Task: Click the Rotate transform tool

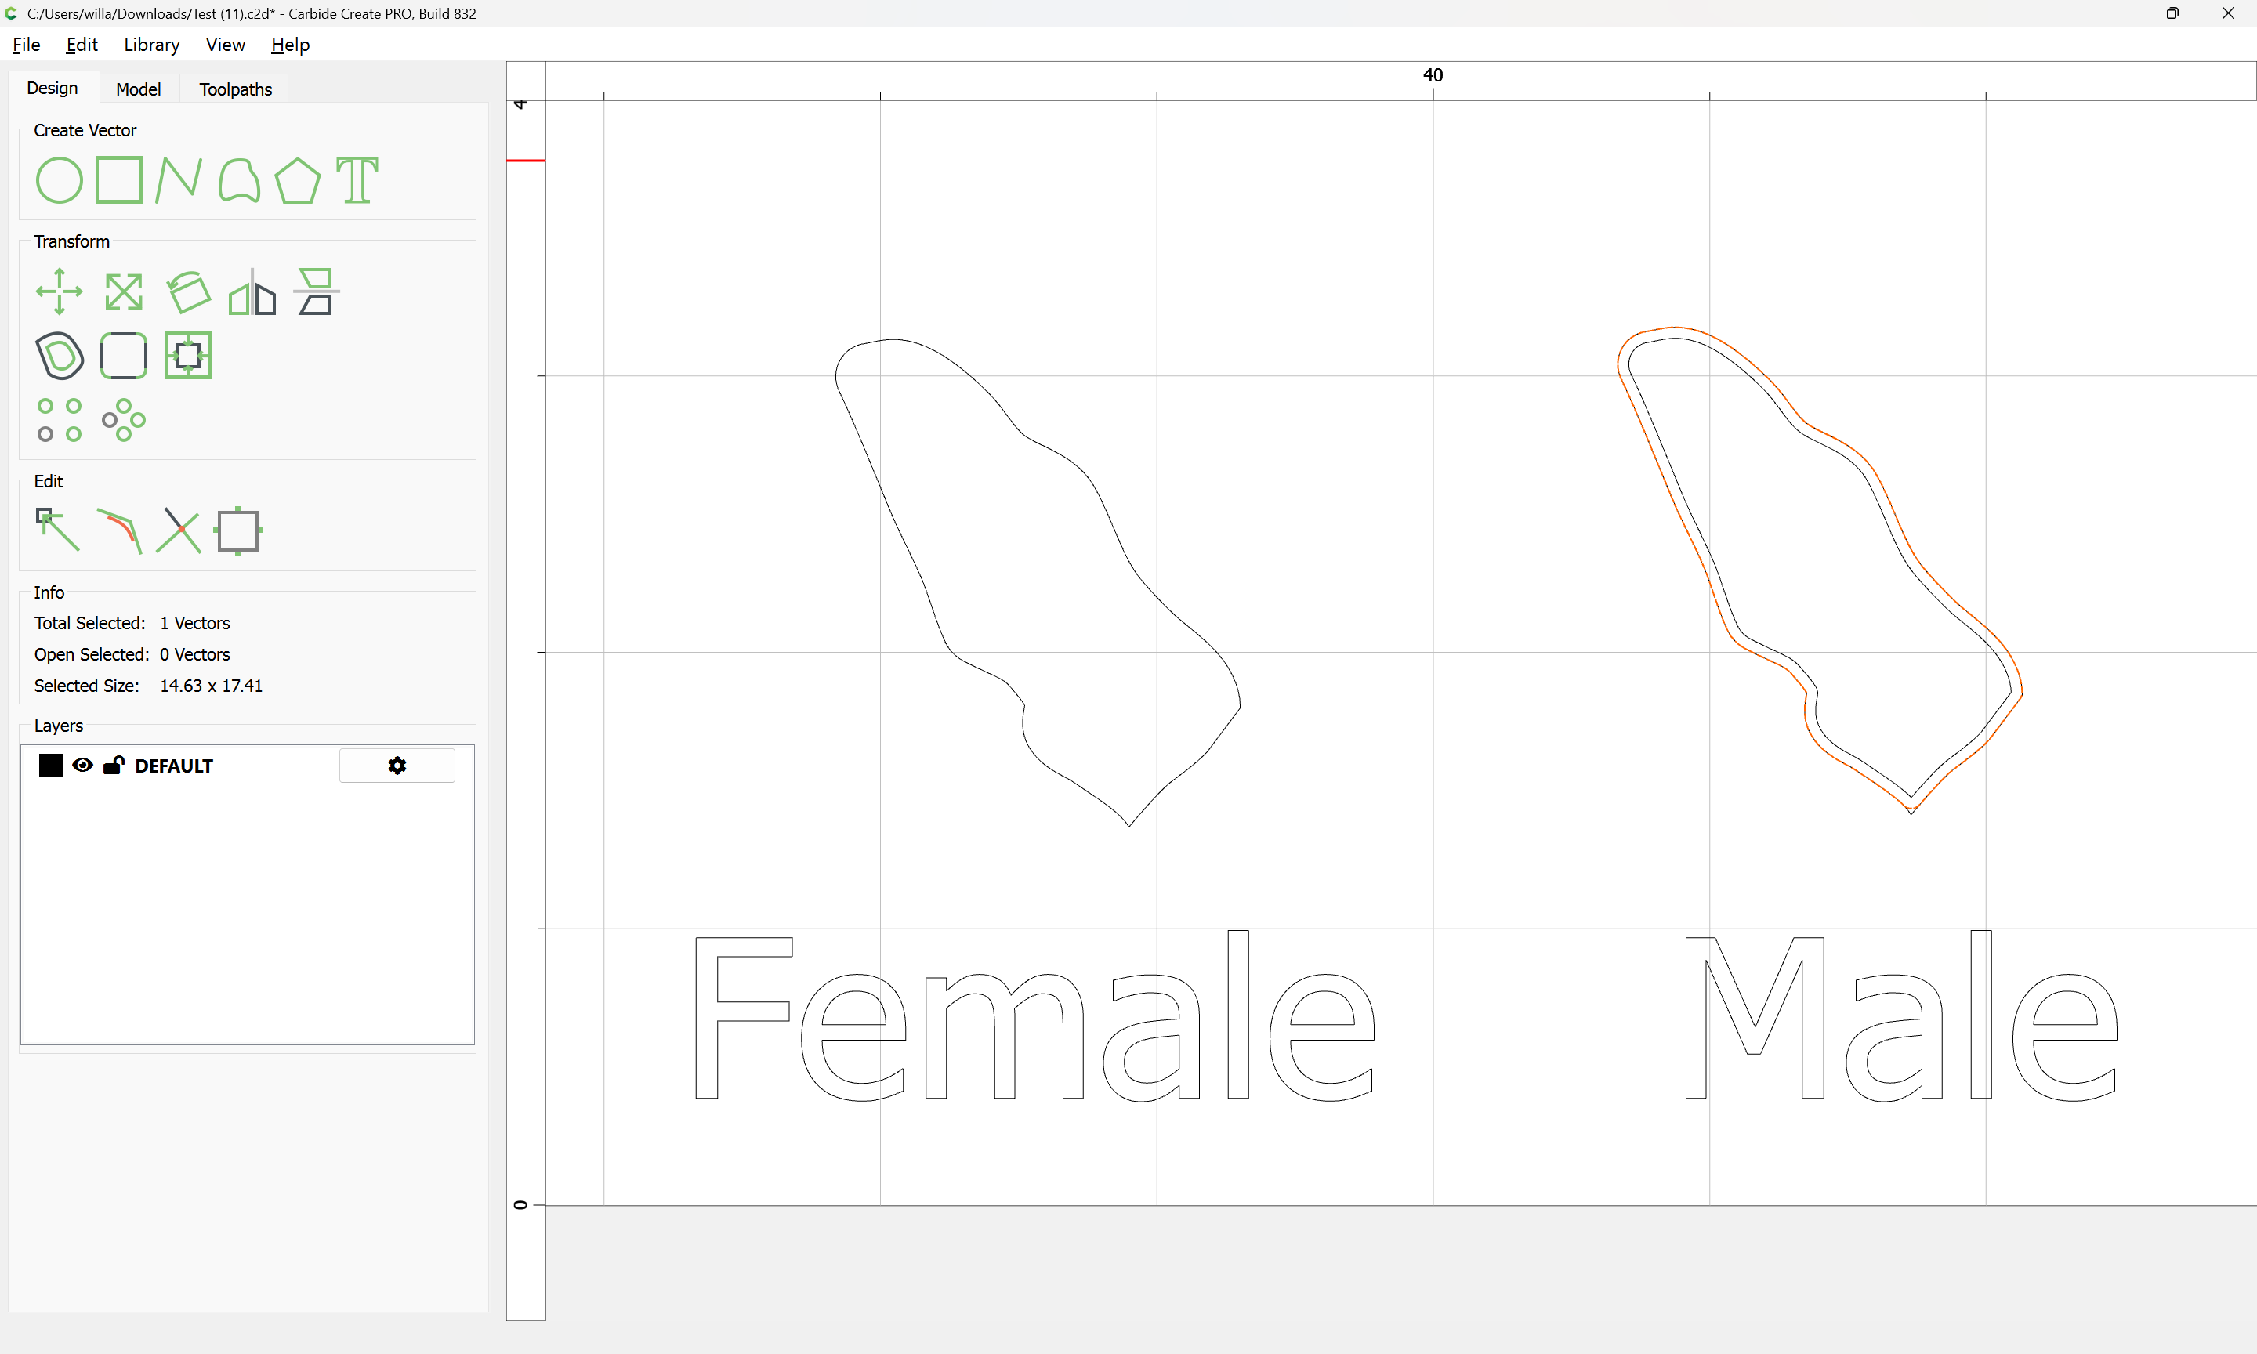Action: pyautogui.click(x=188, y=292)
